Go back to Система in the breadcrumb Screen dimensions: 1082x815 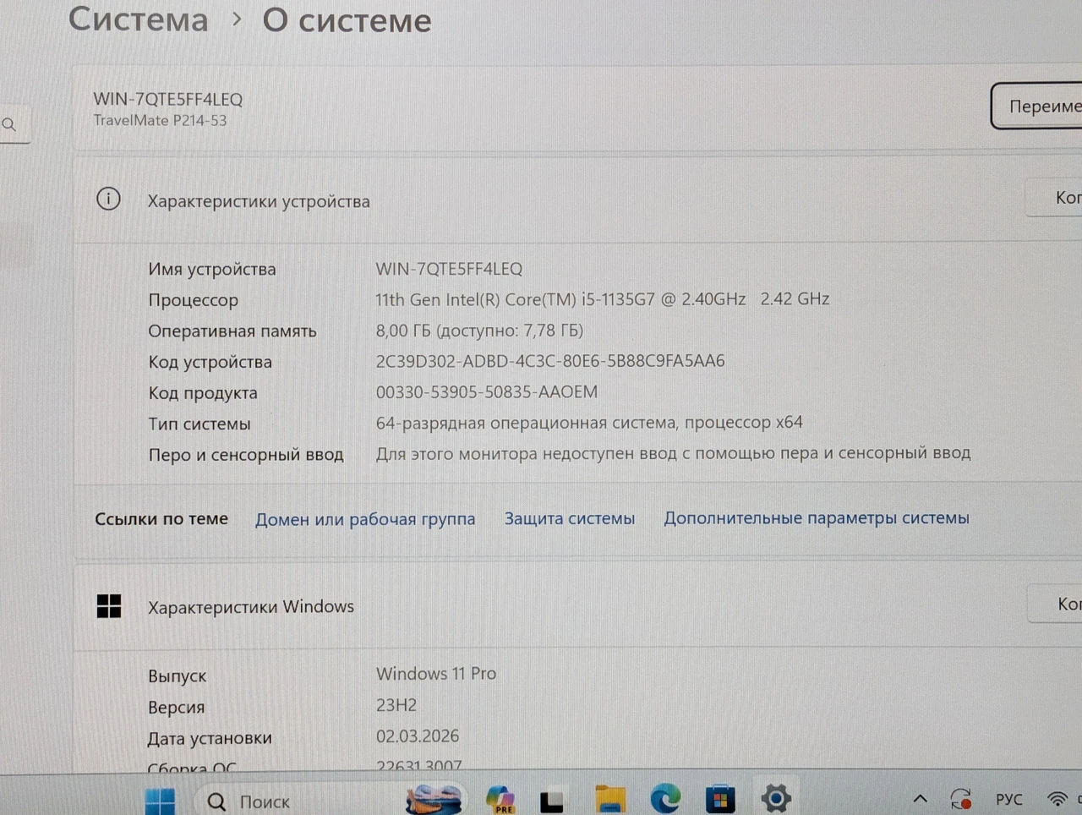(138, 19)
